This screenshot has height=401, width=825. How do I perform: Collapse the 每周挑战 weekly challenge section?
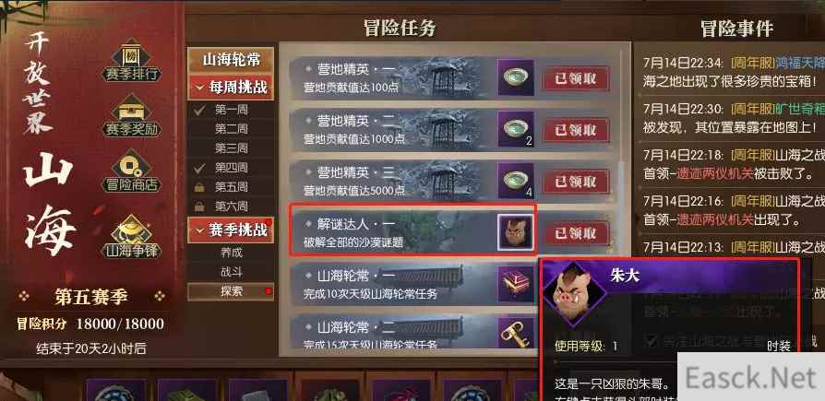pyautogui.click(x=231, y=88)
